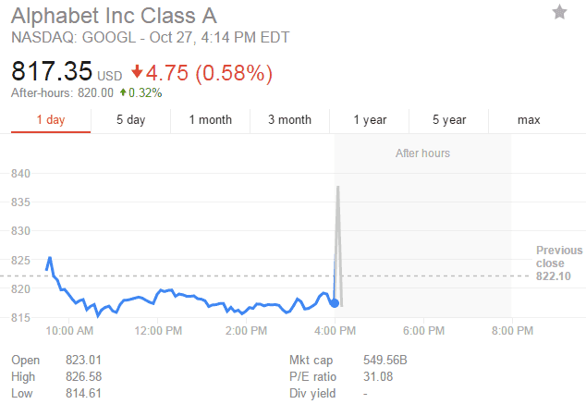
Task: Select the 1 year tab
Action: (x=370, y=120)
